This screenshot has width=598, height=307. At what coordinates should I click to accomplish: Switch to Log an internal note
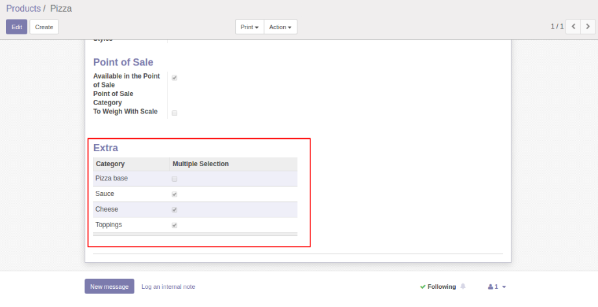(168, 287)
